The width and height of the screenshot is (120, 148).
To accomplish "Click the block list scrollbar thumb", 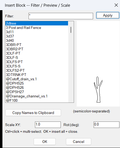I will click(x=71, y=30).
